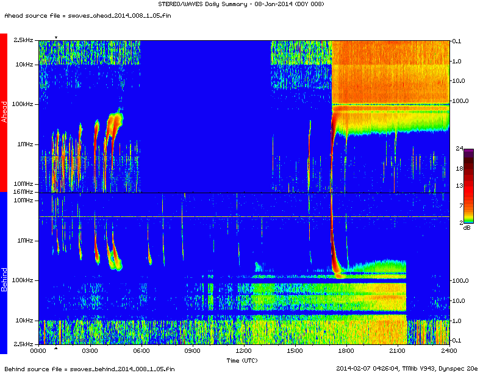Click the dB unit label under color scale

(467, 228)
